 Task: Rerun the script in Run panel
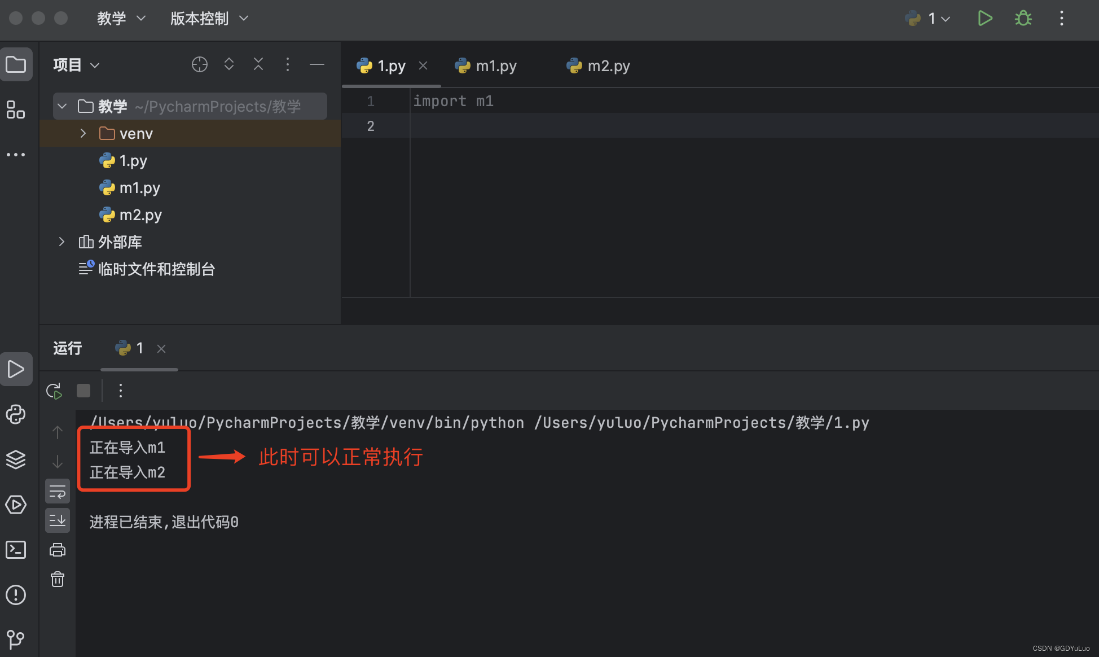click(54, 391)
